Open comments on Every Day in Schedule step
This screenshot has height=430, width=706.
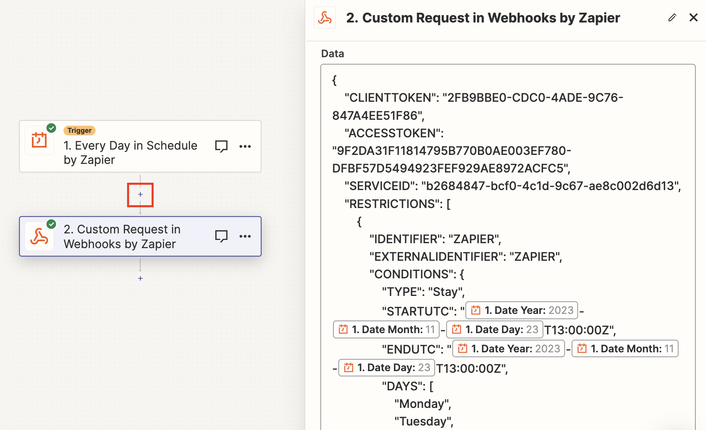(x=221, y=146)
